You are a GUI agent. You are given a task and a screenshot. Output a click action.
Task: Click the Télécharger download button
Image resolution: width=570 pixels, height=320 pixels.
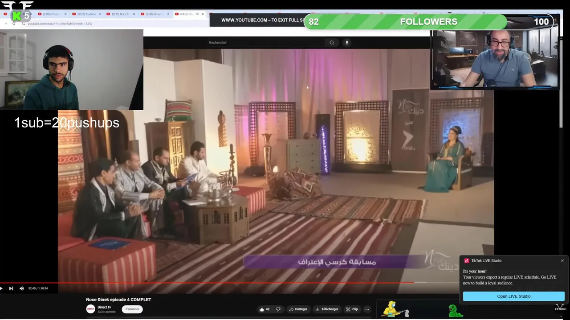(327, 309)
